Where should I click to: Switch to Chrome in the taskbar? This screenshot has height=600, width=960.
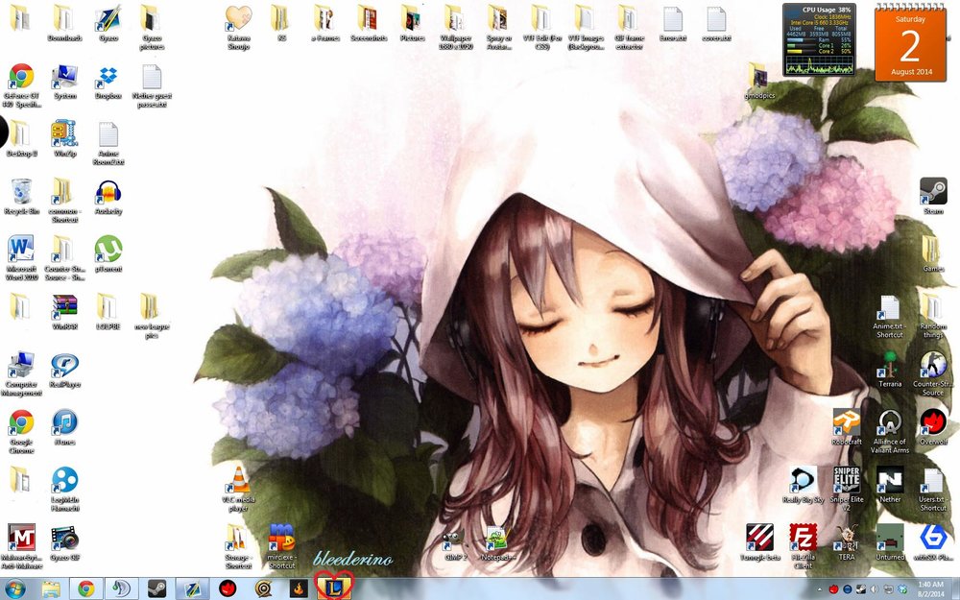point(86,588)
